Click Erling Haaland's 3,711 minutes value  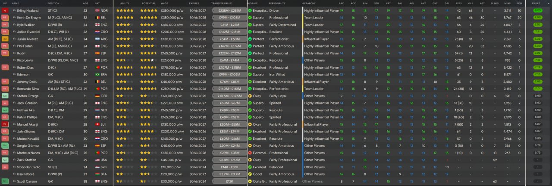tap(508, 10)
